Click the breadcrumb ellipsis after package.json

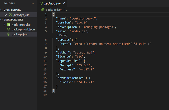[x=67, y=10]
